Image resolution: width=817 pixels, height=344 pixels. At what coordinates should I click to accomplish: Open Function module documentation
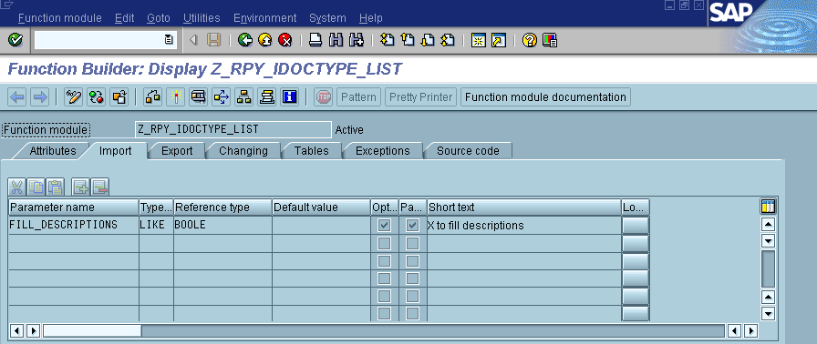click(545, 97)
